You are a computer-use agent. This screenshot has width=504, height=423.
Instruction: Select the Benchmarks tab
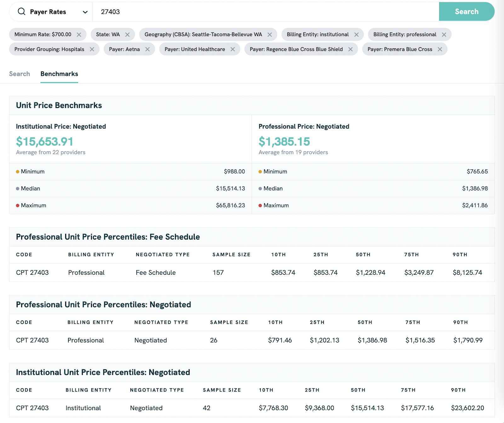tap(59, 74)
